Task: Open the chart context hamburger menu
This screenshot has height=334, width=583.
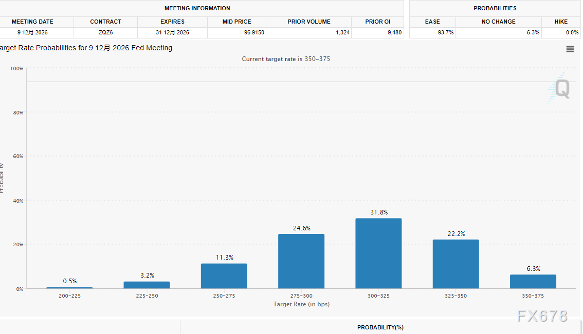Action: click(570, 49)
